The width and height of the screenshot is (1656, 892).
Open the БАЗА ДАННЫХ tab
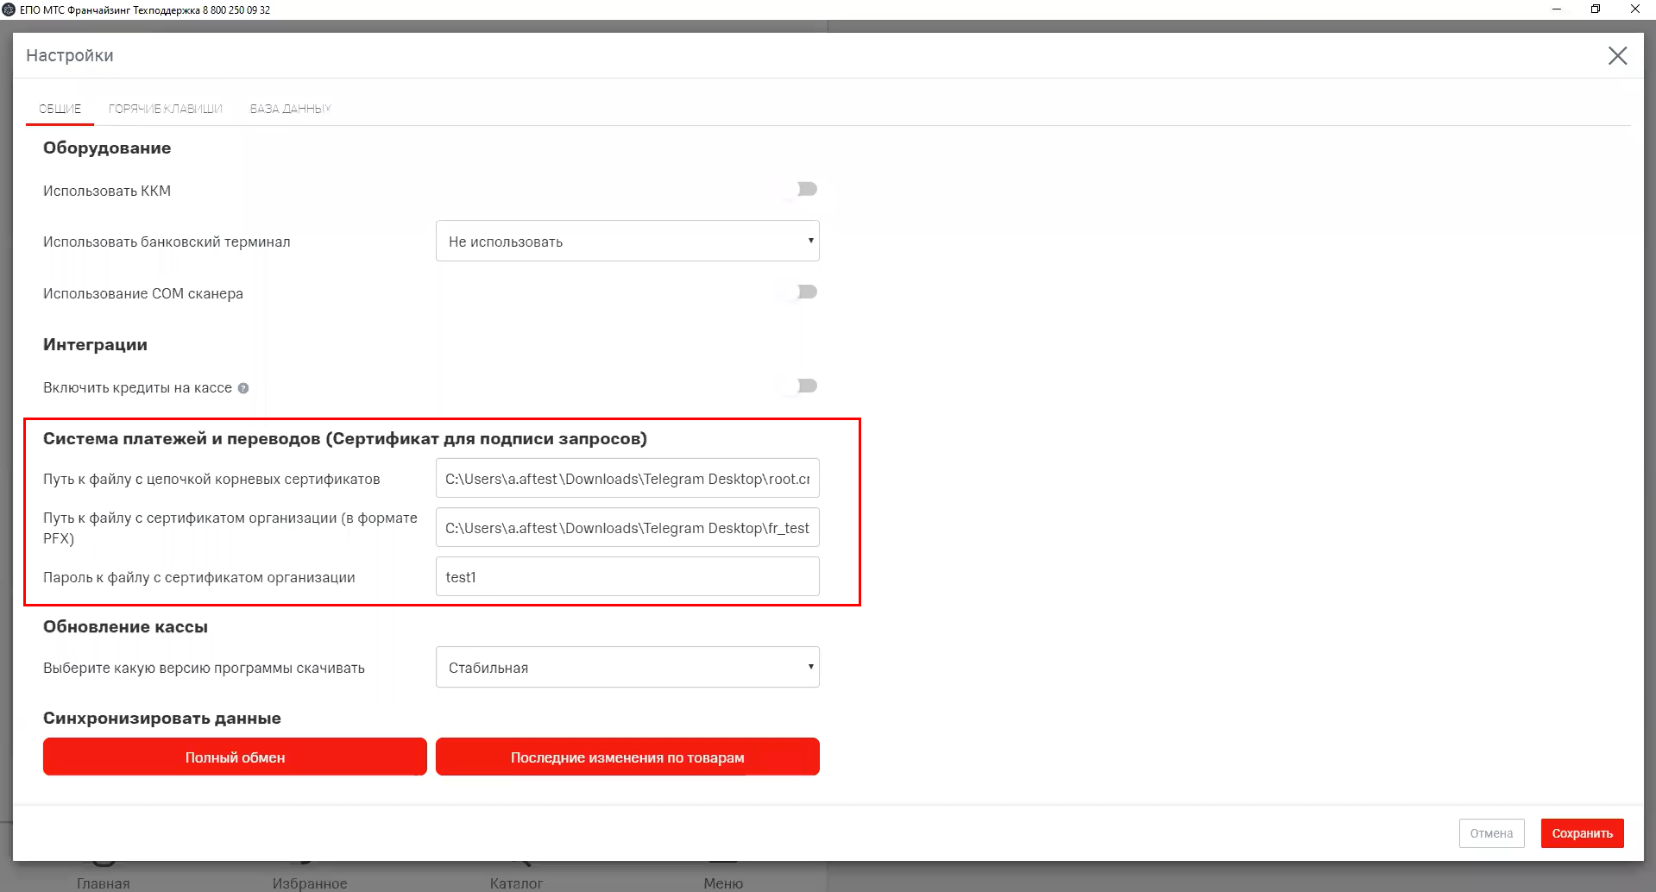[x=291, y=109]
